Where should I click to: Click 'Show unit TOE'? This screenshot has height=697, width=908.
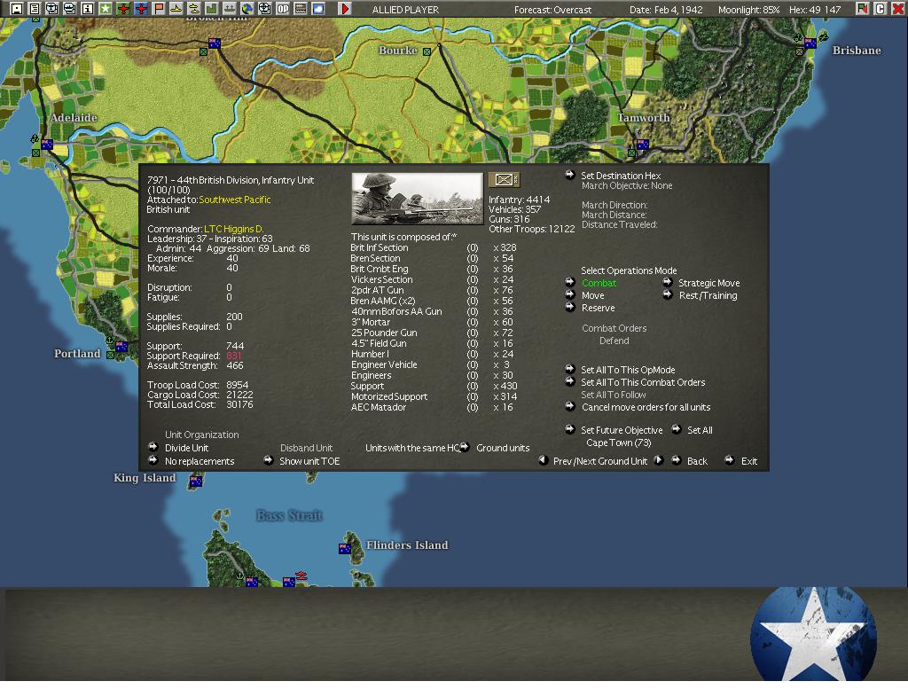coord(309,461)
